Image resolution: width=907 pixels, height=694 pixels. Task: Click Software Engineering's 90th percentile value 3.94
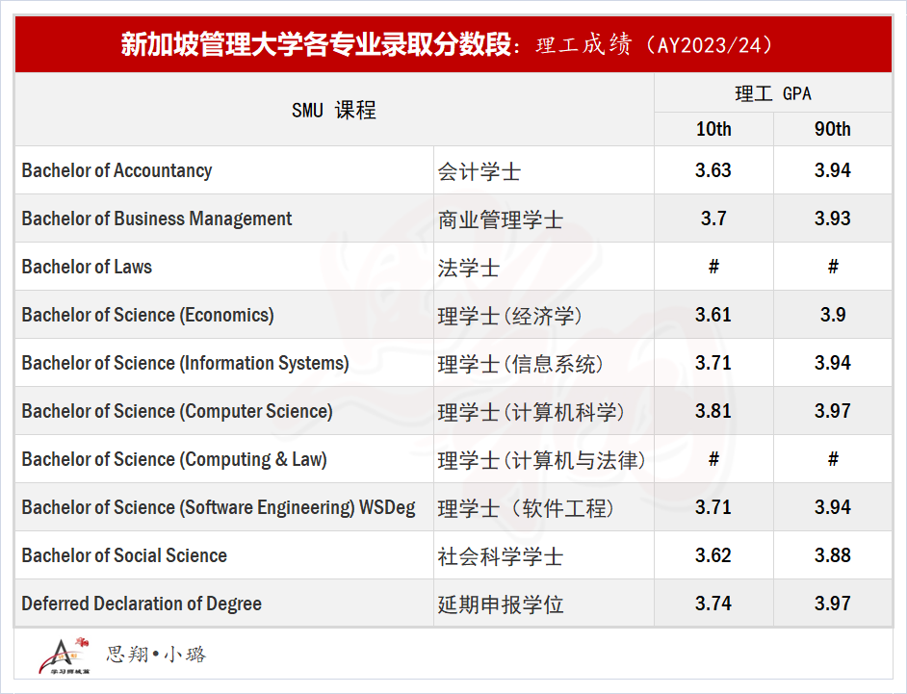pyautogui.click(x=833, y=507)
